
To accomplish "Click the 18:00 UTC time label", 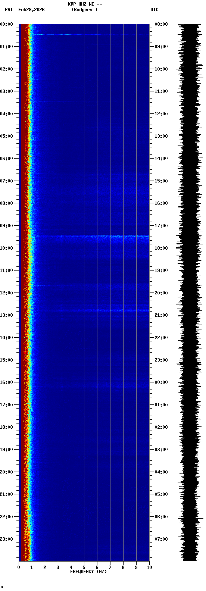I will 161,248.
